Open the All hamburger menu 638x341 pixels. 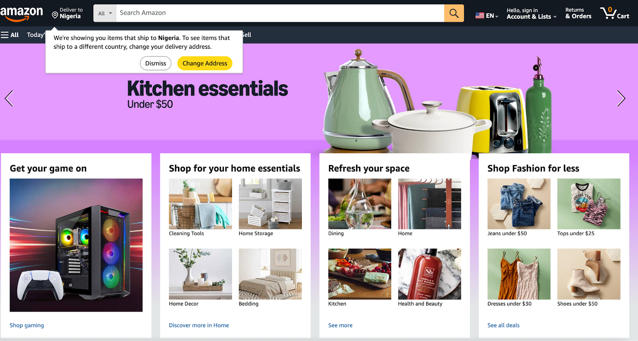coord(10,35)
